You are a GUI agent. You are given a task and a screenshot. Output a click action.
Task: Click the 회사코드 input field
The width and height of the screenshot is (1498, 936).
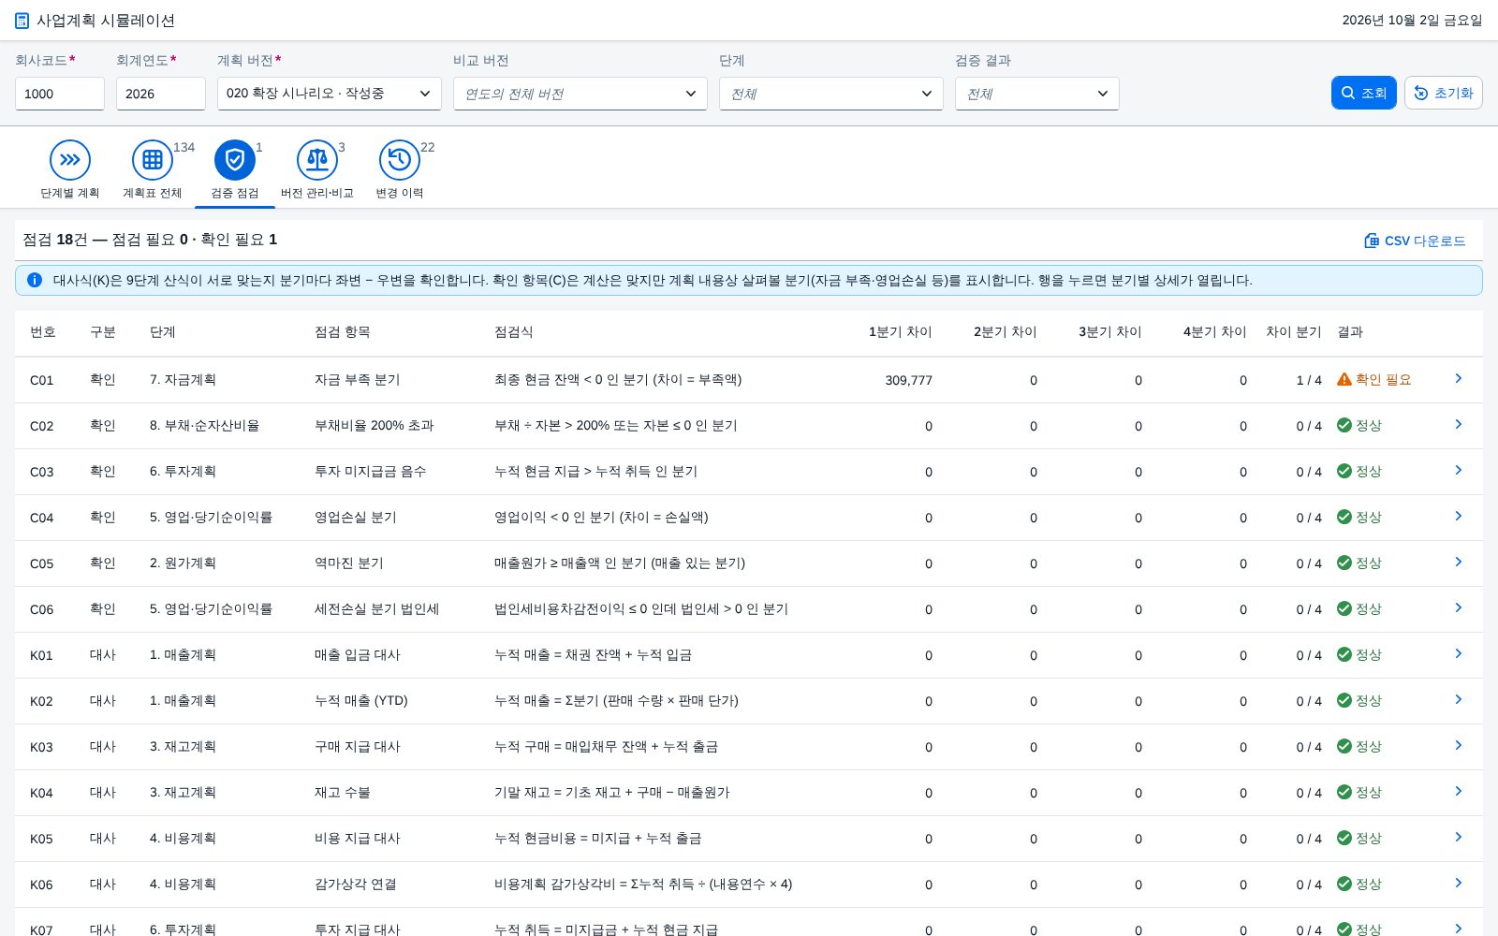point(60,94)
